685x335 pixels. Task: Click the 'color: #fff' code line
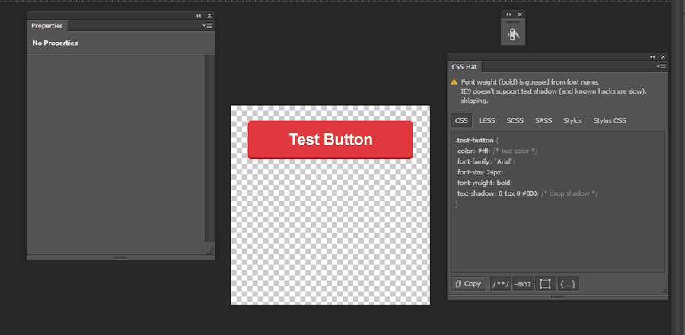(498, 151)
